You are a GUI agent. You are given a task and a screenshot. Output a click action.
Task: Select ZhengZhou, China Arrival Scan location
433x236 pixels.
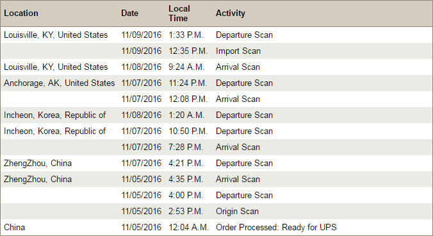coord(38,180)
